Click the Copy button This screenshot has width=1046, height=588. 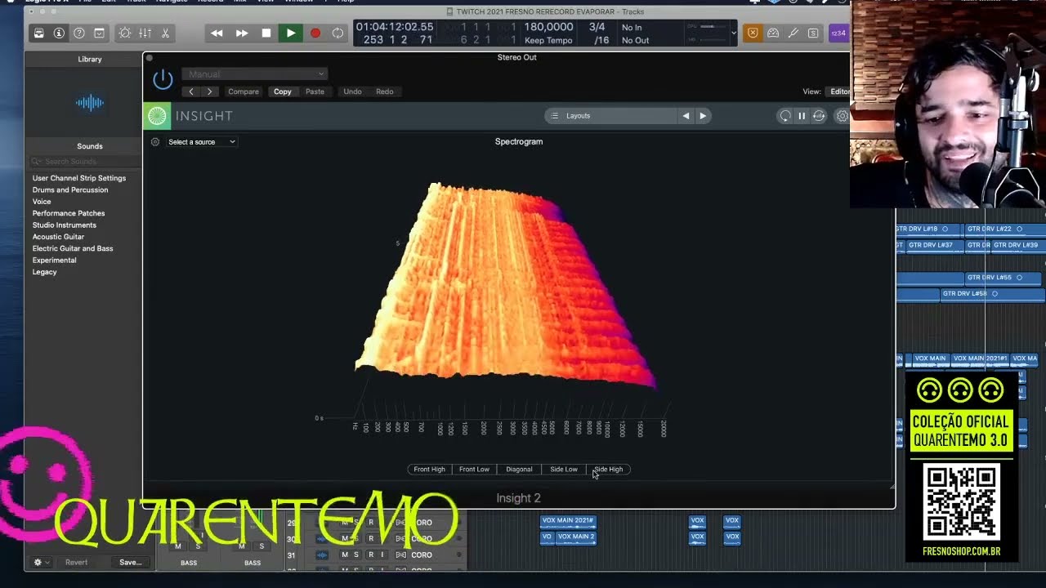(282, 91)
